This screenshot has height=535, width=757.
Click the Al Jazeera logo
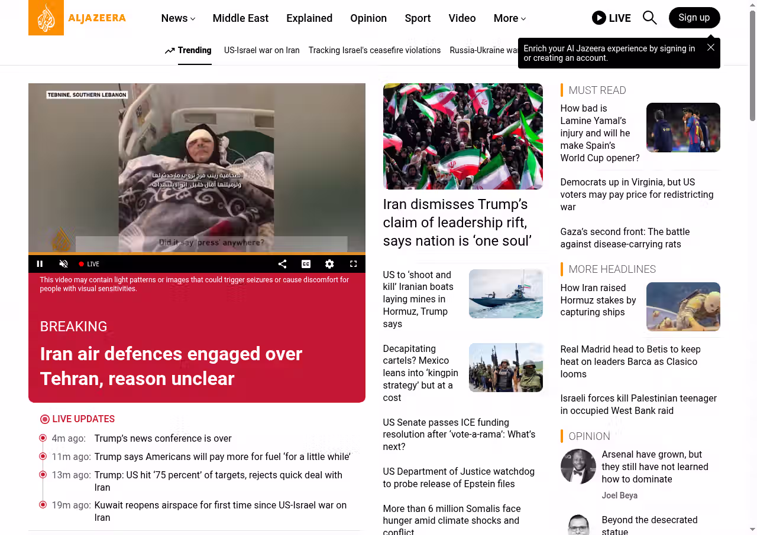[x=77, y=18]
